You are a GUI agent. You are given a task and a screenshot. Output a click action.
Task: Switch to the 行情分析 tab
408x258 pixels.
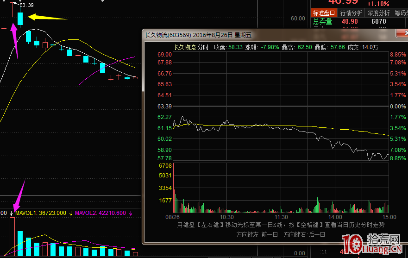tap(351, 13)
